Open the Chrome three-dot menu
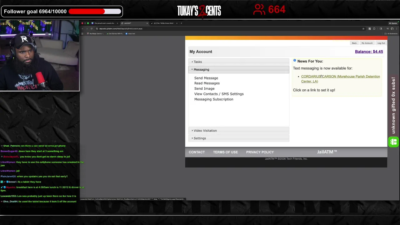The image size is (400, 225). (397, 29)
